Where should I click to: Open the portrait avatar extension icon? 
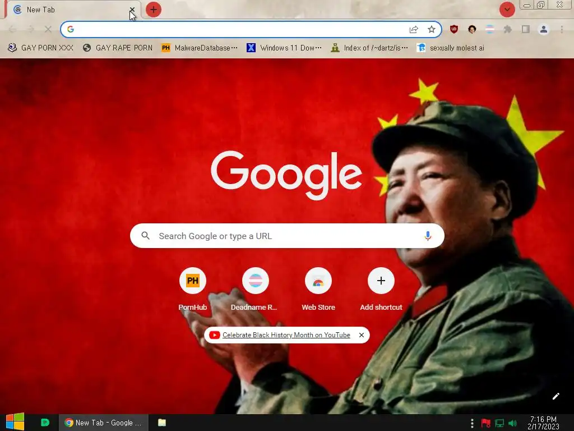(x=472, y=29)
